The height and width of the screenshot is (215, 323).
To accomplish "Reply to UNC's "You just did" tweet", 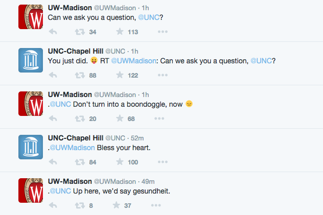I will 53,75.
